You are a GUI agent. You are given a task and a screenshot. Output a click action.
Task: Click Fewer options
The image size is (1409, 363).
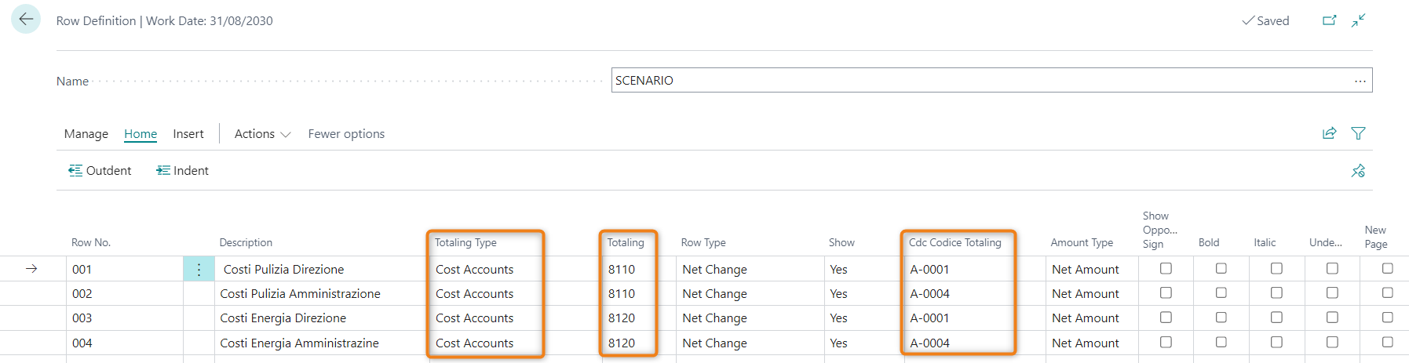tap(346, 134)
